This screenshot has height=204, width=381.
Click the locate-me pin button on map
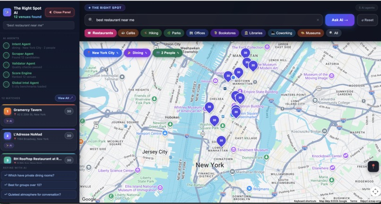[x=373, y=167]
